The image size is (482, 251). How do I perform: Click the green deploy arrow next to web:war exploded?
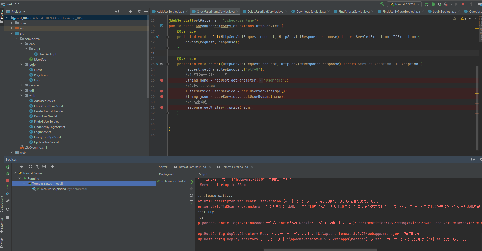191,182
